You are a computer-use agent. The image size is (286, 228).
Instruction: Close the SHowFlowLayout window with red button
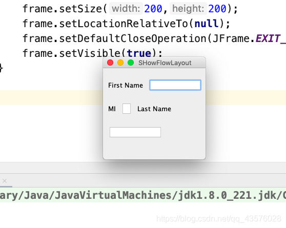click(x=110, y=63)
